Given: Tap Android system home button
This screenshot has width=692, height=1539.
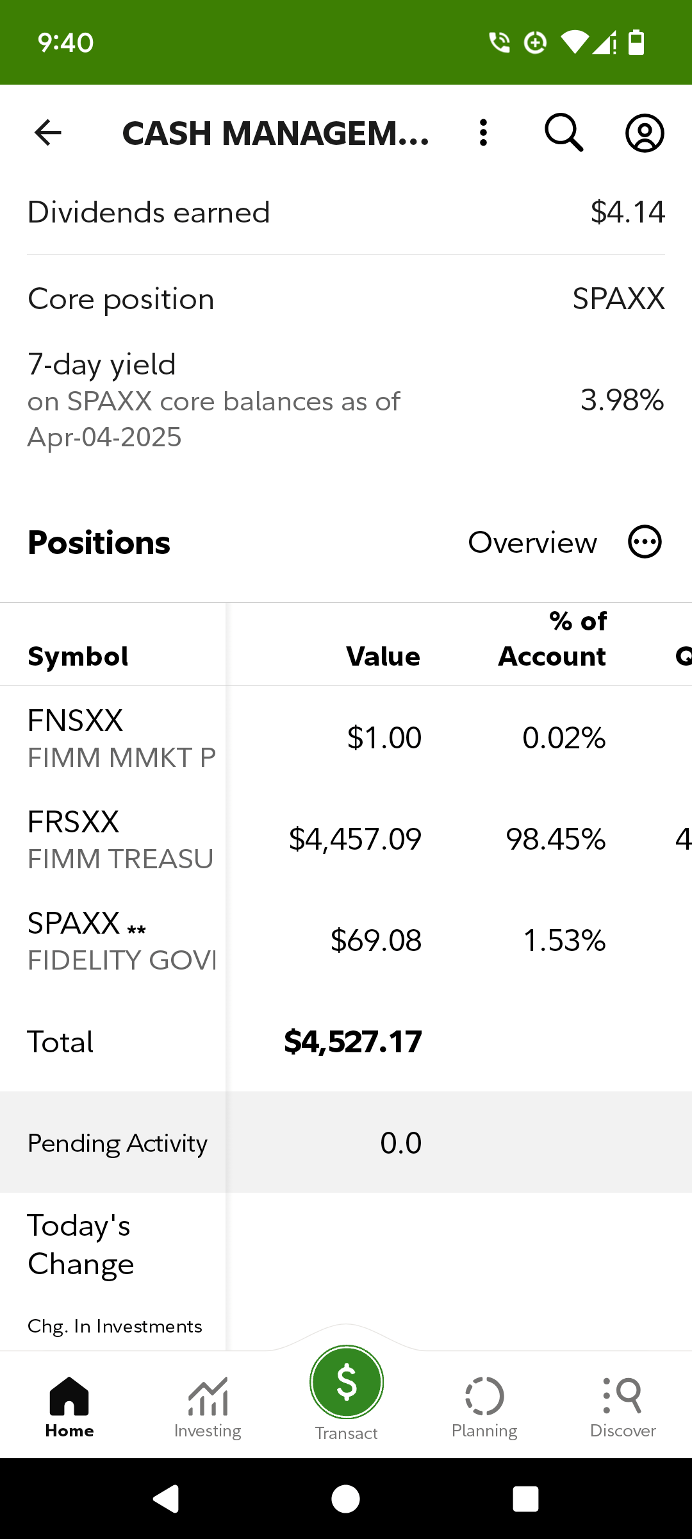Looking at the screenshot, I should tap(346, 1499).
